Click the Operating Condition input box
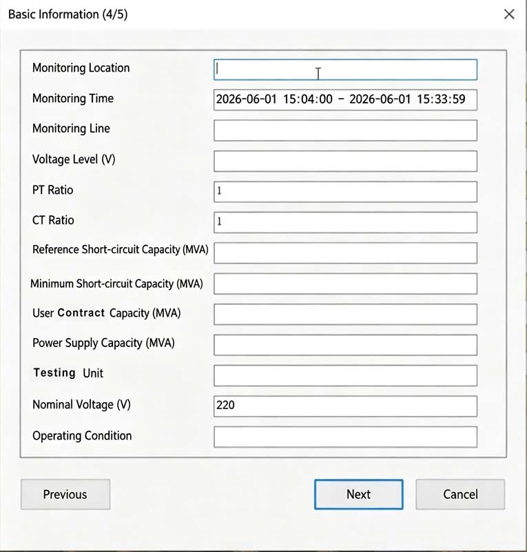The image size is (527, 552). click(x=345, y=437)
